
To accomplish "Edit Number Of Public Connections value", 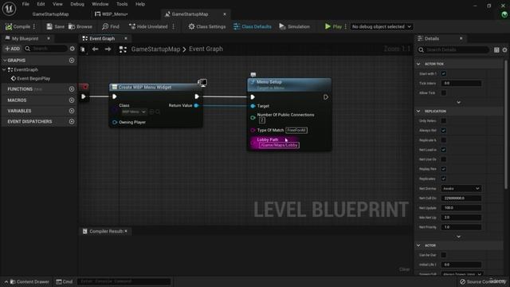I will [x=262, y=120].
